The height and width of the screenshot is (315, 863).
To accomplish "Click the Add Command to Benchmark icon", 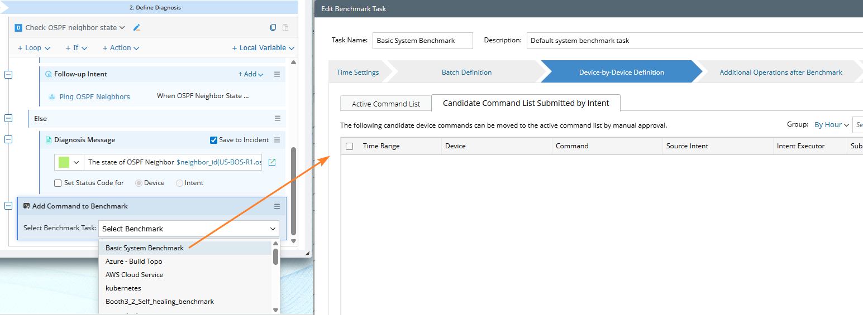I will click(26, 206).
